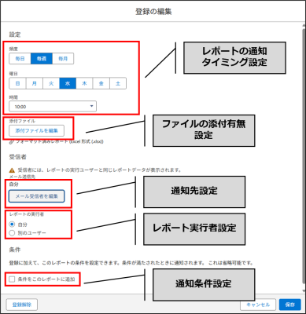This screenshot has height=314, width=306.
Task: Choose 金 (Friday) as the weekday
Action: pos(101,83)
